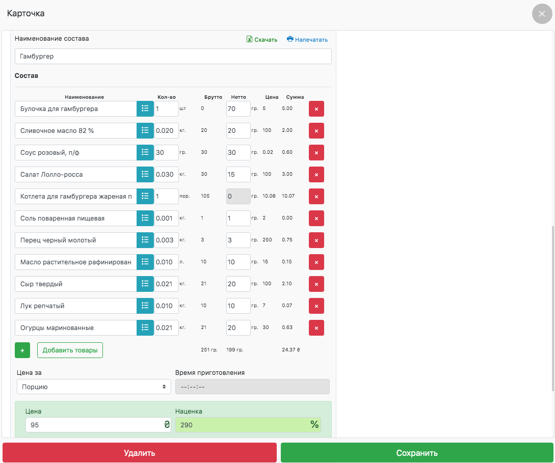
Task: Download the recipe via Скачать
Action: coord(262,40)
